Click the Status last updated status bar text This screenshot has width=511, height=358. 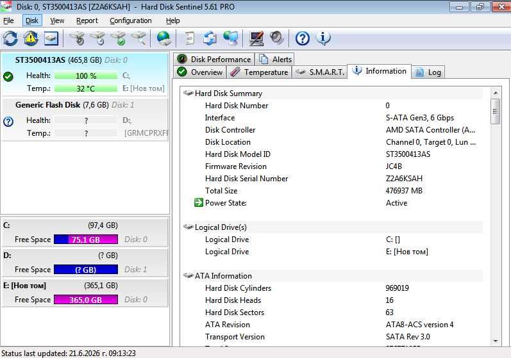69,353
